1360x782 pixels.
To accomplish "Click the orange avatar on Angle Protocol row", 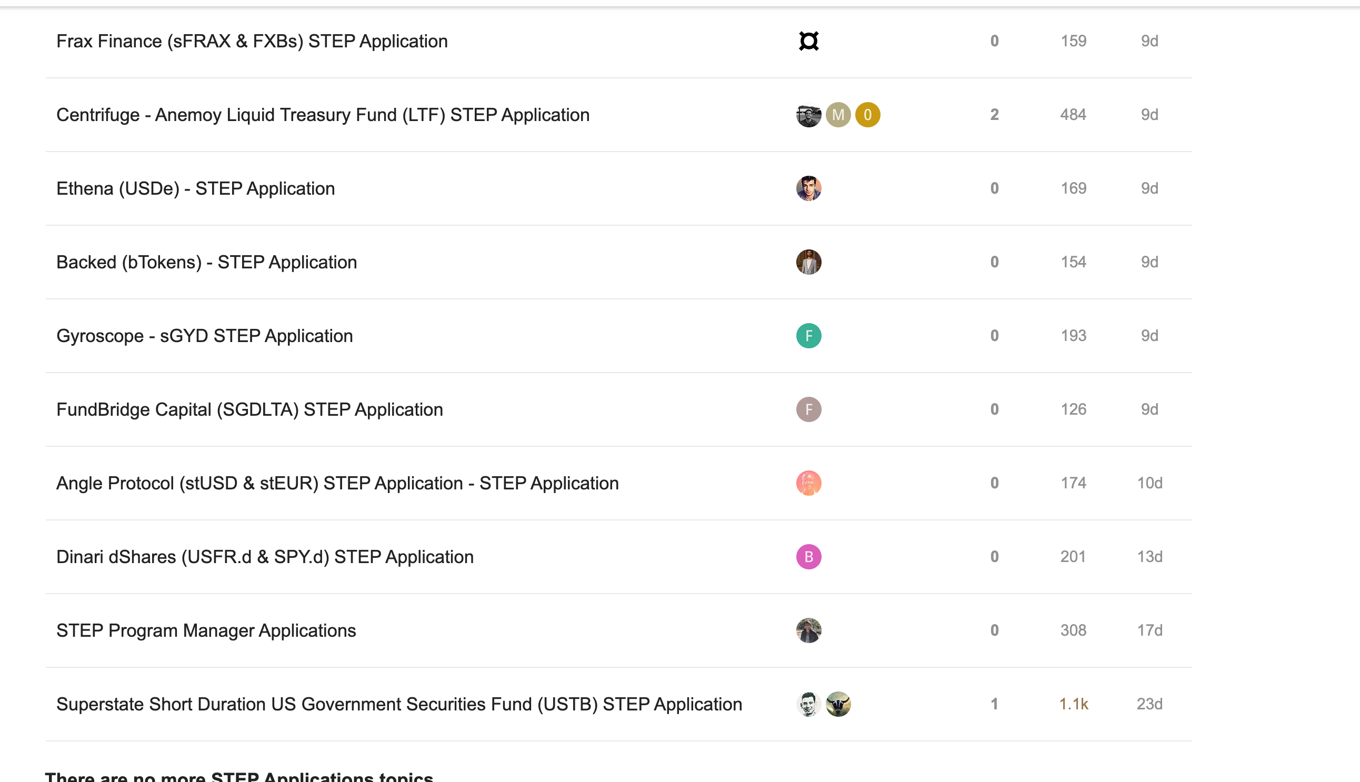I will 808,484.
